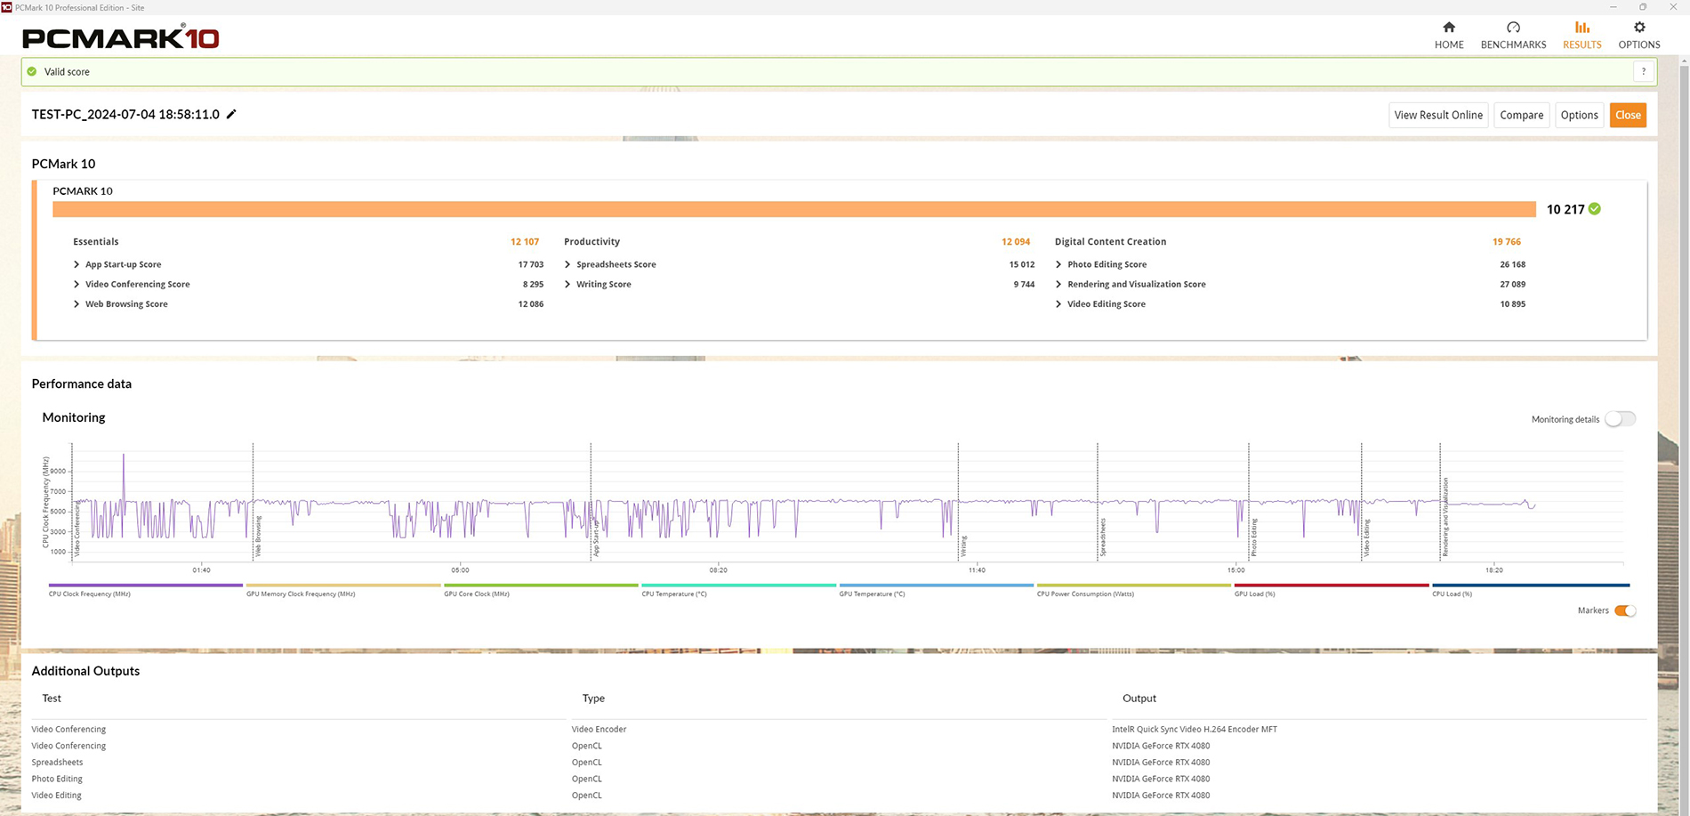Click the Spreadsheets score value 15 012
Viewport: 1690px width, 816px height.
[1022, 264]
